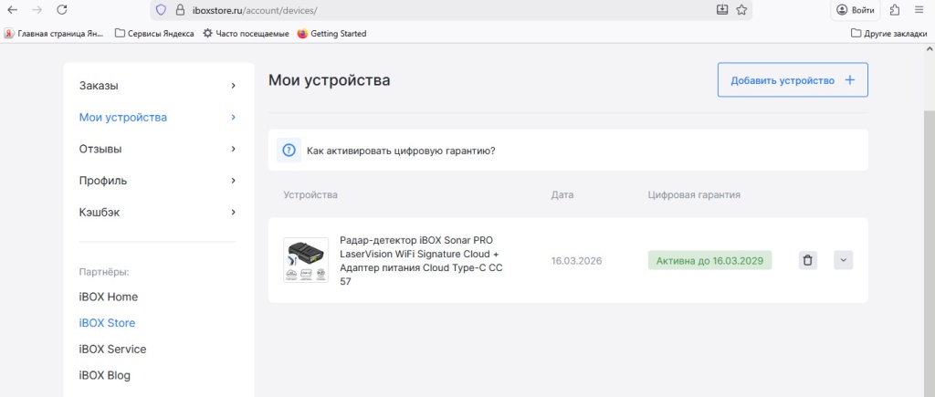
Task: Add a device with Добавить устройство button
Action: pos(793,80)
